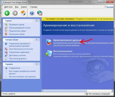The image size is (115, 97).
Task: Click the Зона безопасности Acronis icon
Action: click(6, 49)
